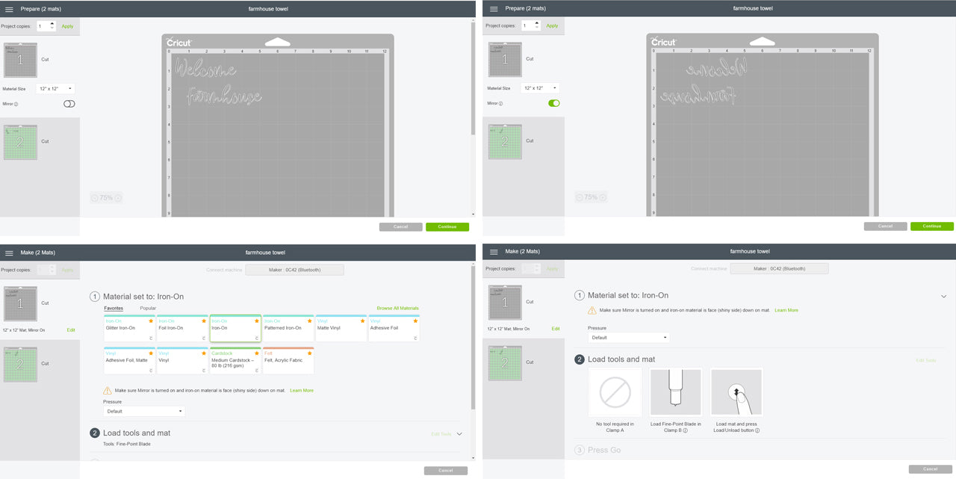Image resolution: width=956 pixels, height=479 pixels.
Task: Select Medium Cardstock 80 lb material card
Action: 235,361
